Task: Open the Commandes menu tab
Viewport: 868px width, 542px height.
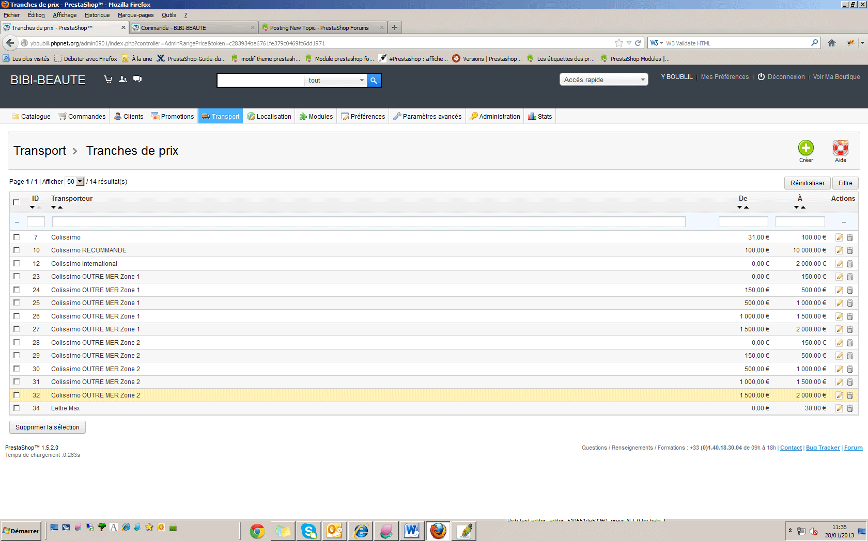Action: [82, 117]
